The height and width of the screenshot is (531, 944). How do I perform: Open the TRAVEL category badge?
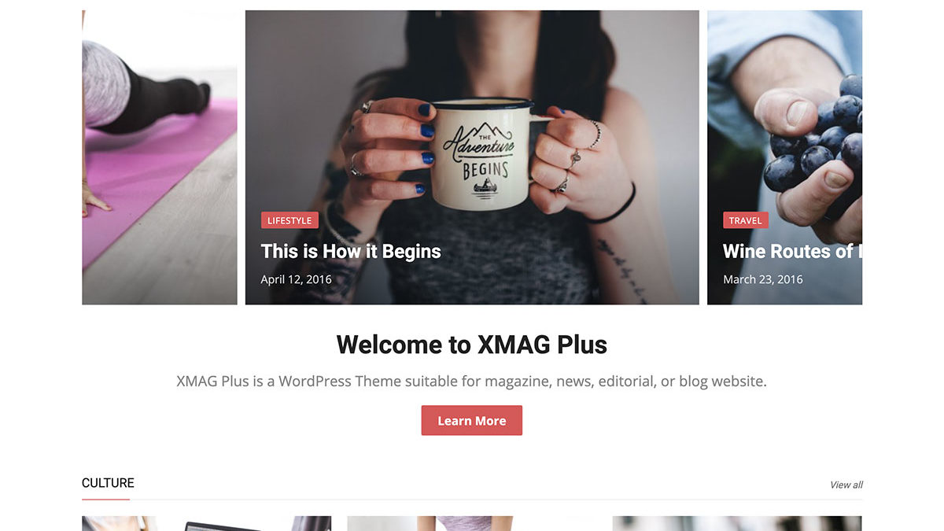tap(745, 220)
